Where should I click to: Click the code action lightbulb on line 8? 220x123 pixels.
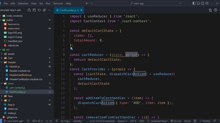pos(71,49)
